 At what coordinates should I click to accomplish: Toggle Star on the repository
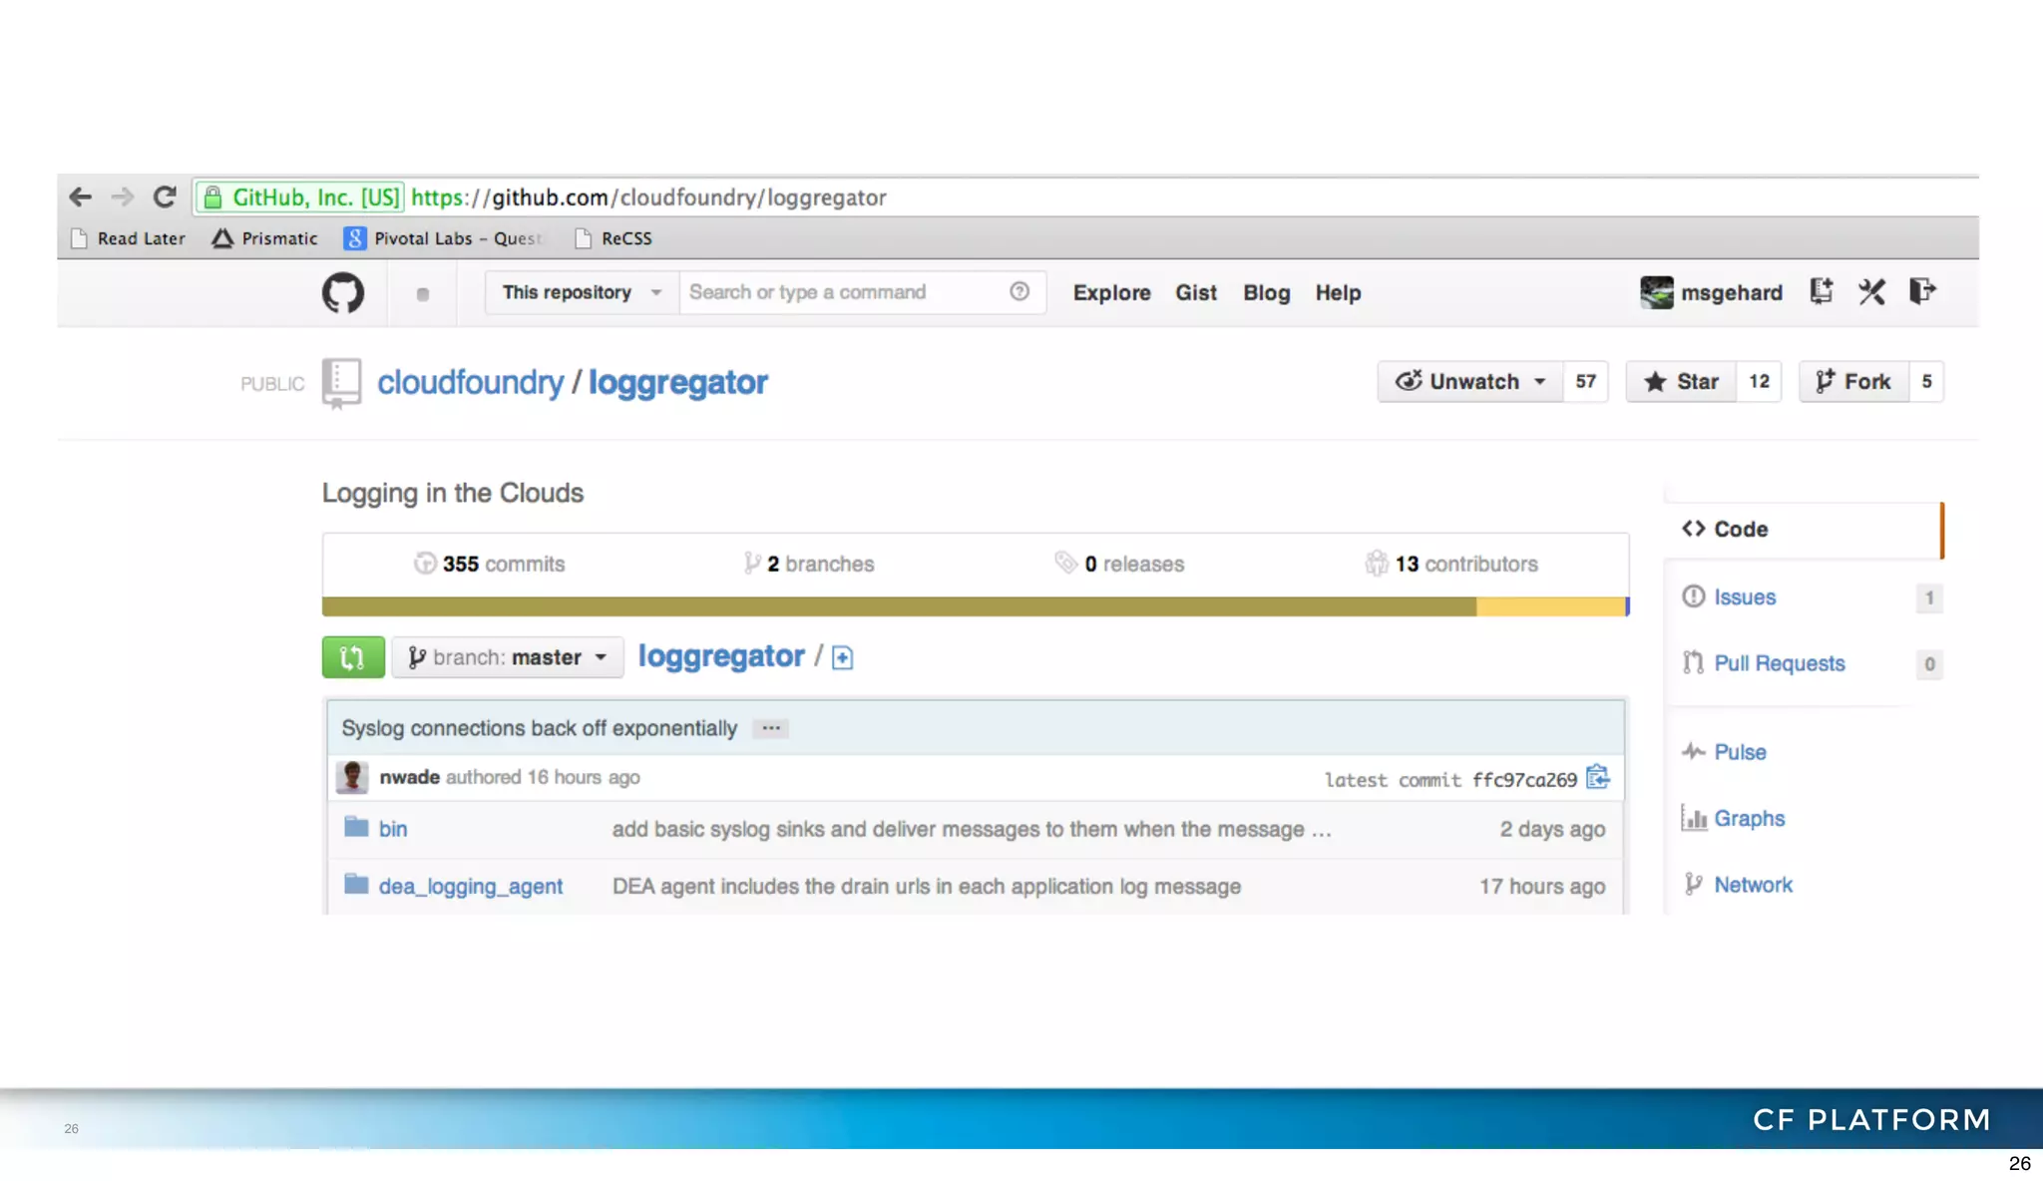(1682, 382)
